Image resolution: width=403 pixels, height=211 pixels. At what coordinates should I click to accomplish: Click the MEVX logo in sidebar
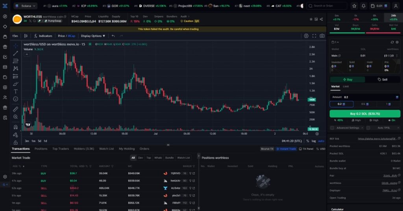click(x=5, y=6)
